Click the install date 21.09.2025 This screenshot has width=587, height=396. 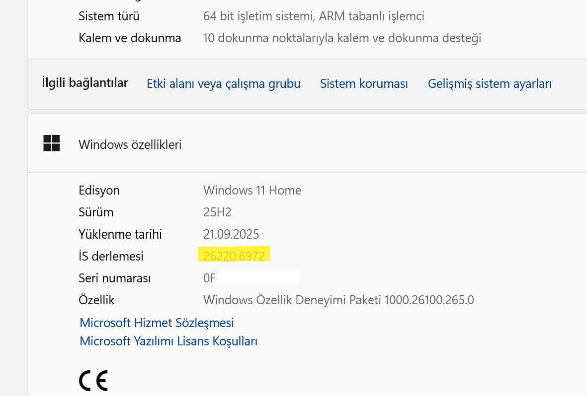tap(231, 234)
